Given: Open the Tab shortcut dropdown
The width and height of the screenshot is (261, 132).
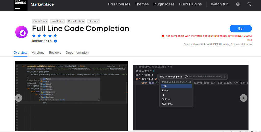Looking at the screenshot, I should [163, 77].
